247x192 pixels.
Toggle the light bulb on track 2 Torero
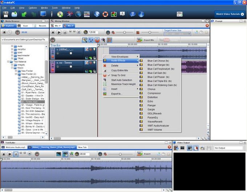94,63
